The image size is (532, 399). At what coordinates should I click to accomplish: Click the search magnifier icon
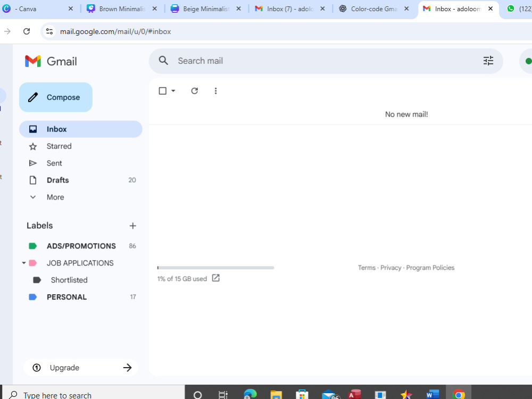coord(163,61)
